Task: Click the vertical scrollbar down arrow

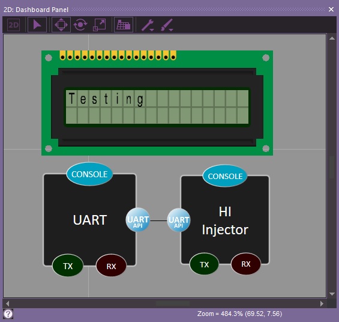Action: click(x=332, y=294)
